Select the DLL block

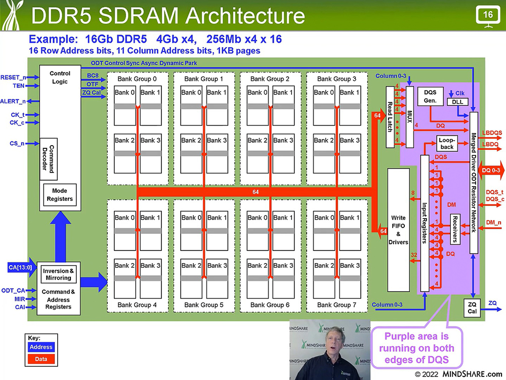[457, 102]
